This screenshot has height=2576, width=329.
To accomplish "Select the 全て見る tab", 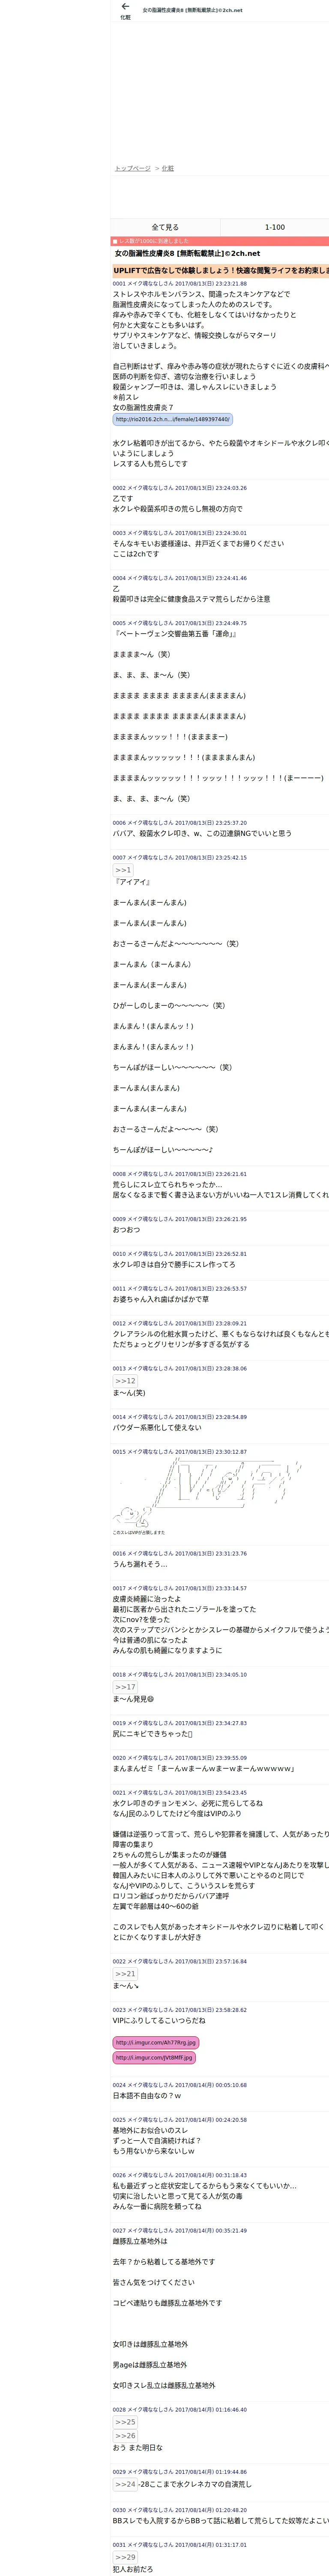I will (x=165, y=227).
